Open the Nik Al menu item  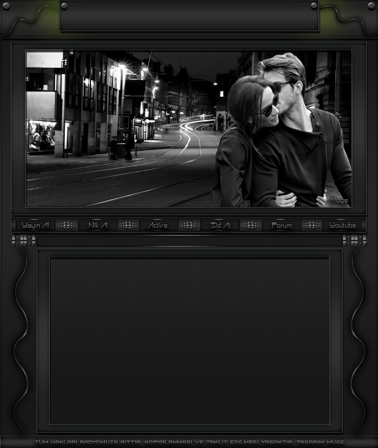click(98, 225)
